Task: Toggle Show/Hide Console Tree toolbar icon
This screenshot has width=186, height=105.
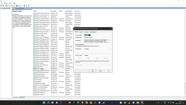Action: point(7,6)
